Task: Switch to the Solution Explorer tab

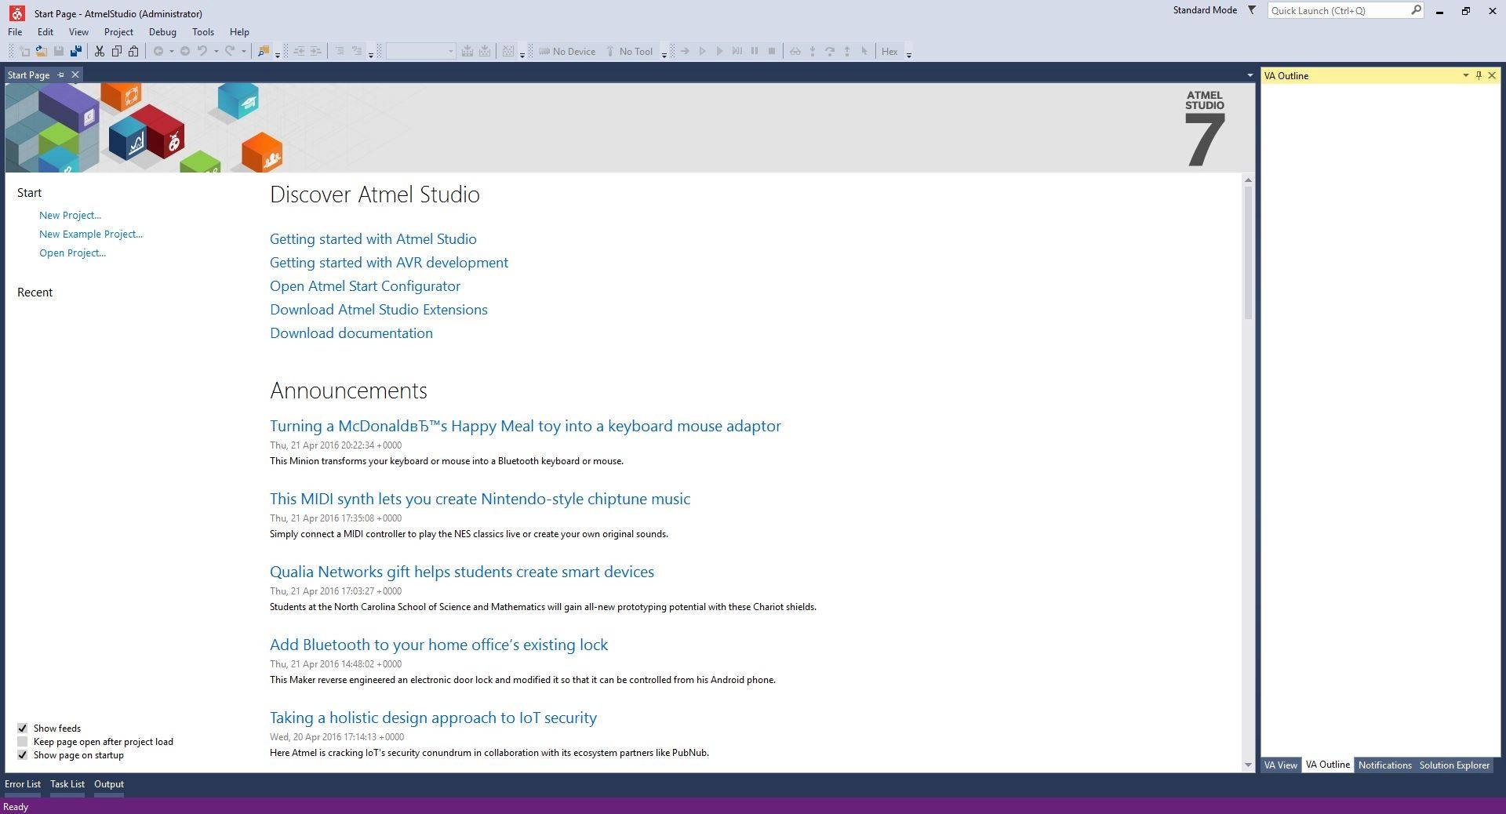Action: 1454,765
